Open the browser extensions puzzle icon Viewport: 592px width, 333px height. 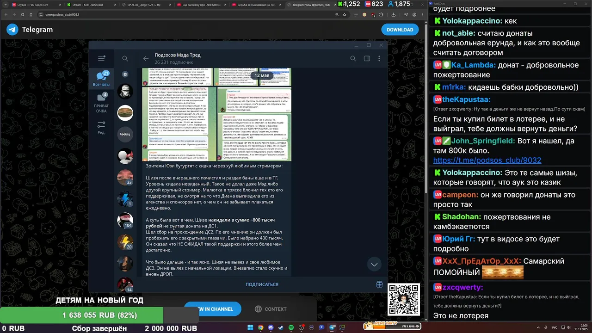click(381, 14)
